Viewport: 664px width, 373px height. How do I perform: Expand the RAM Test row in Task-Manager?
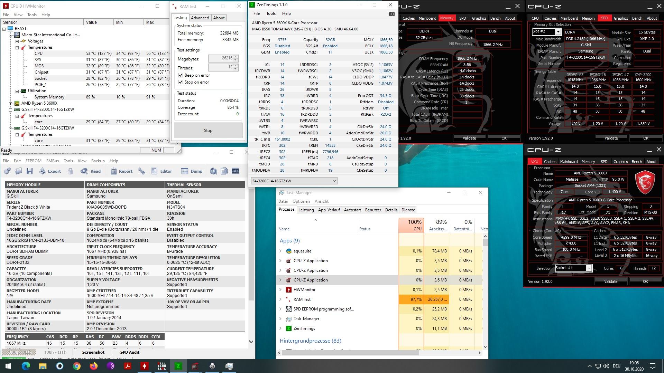pyautogui.click(x=280, y=299)
